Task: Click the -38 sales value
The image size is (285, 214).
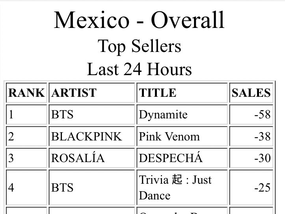Action: coord(263,137)
